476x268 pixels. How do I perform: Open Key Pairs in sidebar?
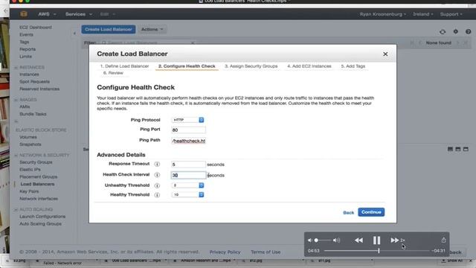(x=29, y=191)
